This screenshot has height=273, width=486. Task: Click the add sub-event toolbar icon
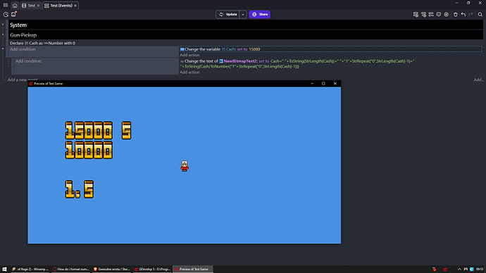point(423,14)
